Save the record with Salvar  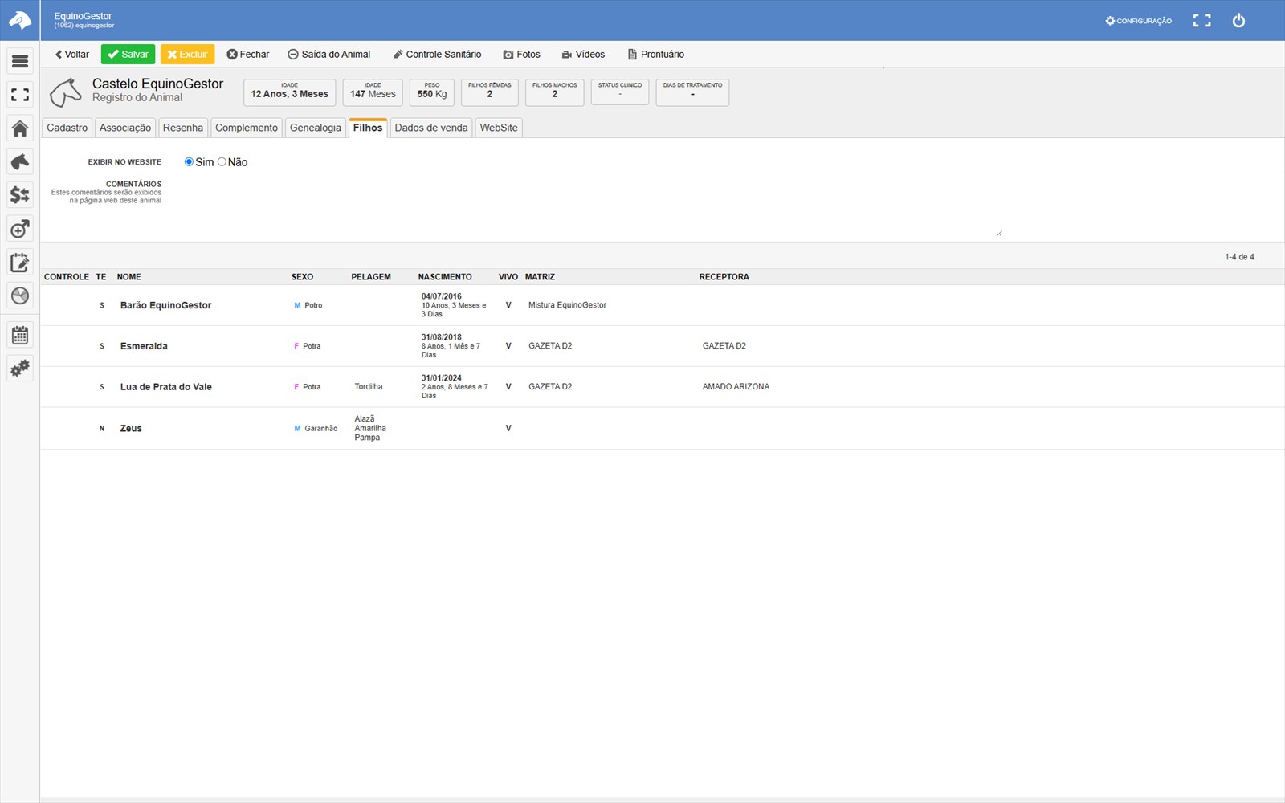tap(128, 55)
